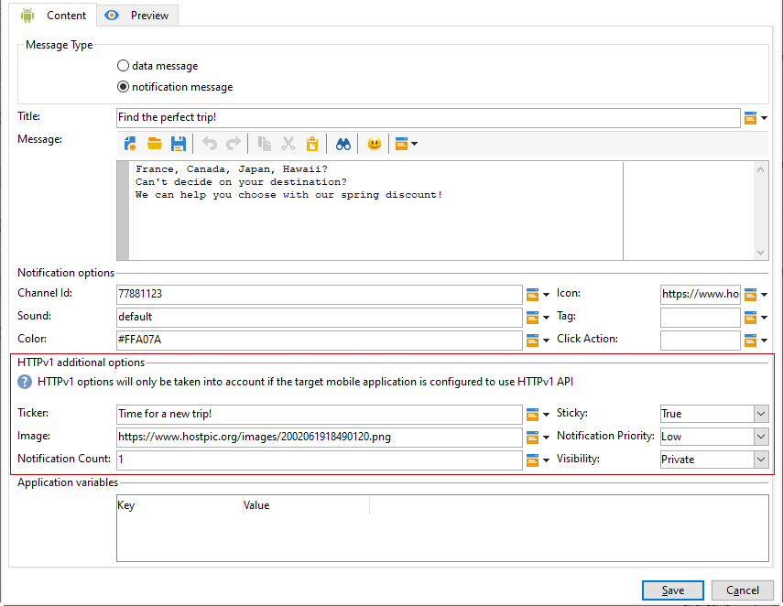Viewport: 783px width, 606px height.
Task: Click into the empty Tag field
Action: [700, 317]
